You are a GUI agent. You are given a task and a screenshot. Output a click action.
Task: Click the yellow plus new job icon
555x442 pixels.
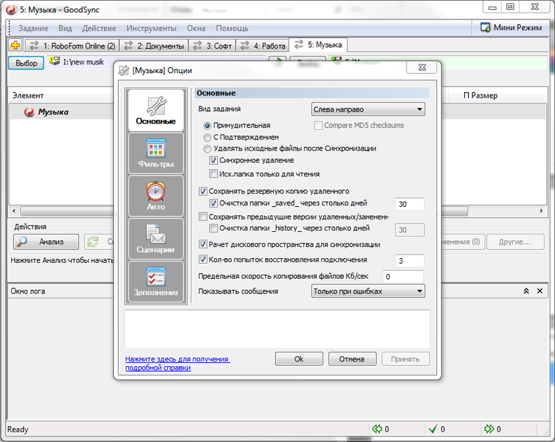15,45
